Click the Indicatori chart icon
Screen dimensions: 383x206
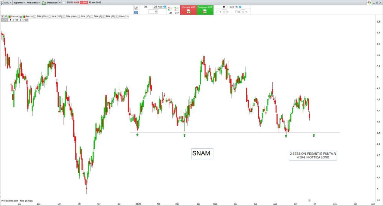click(x=44, y=3)
